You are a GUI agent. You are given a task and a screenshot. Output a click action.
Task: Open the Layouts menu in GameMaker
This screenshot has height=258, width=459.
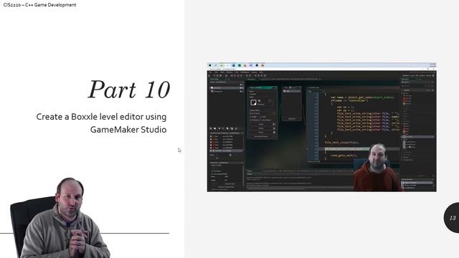(x=254, y=72)
